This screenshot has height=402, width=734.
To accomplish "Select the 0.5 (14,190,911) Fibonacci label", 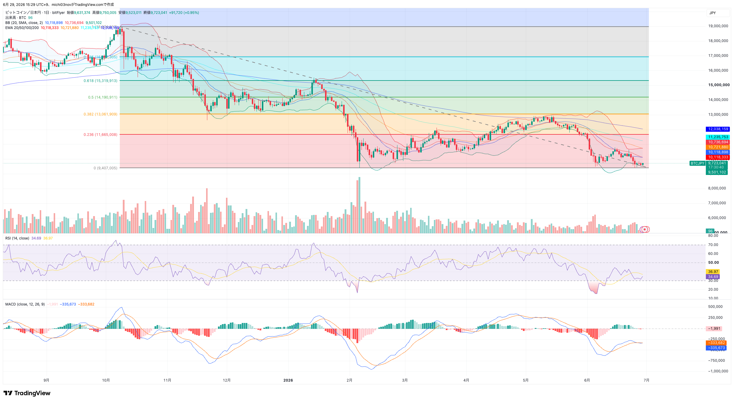I will click(x=103, y=97).
